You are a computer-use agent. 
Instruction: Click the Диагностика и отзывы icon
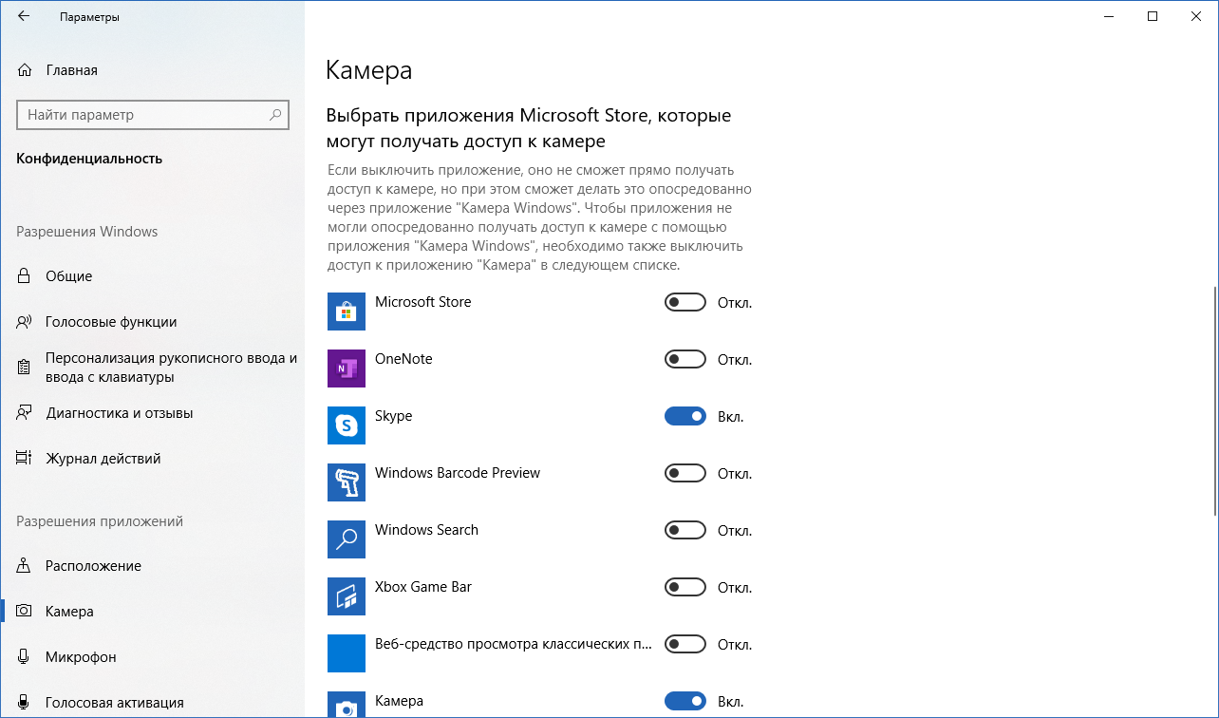tap(25, 413)
